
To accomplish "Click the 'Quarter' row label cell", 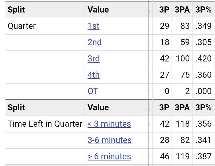I will pos(22,26).
